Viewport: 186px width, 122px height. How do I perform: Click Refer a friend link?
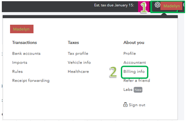(x=137, y=81)
